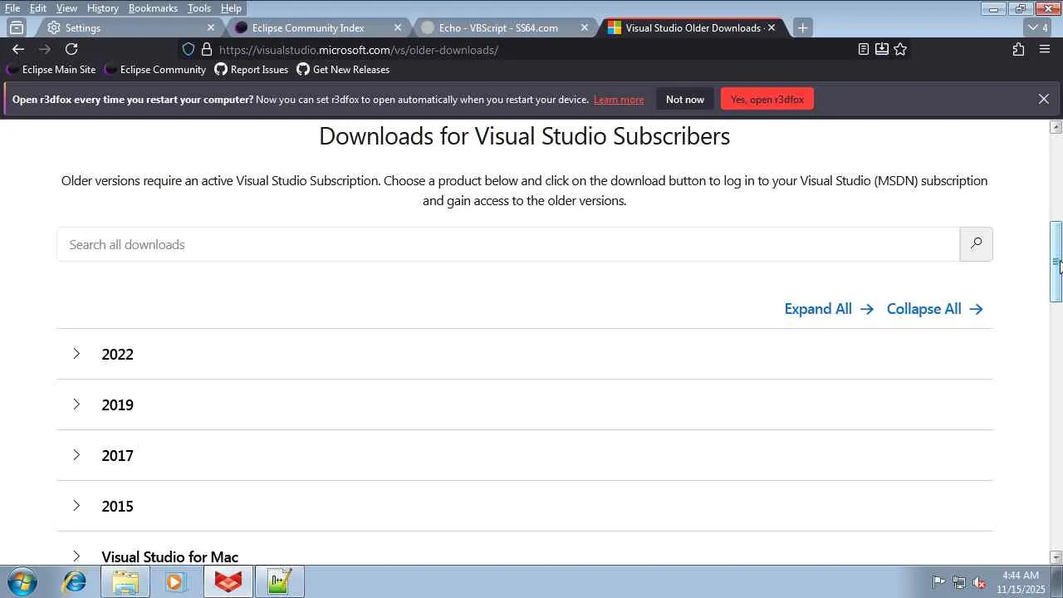Screen dimensions: 1063x598
Task: Click the Forward navigation arrow
Action: click(45, 50)
